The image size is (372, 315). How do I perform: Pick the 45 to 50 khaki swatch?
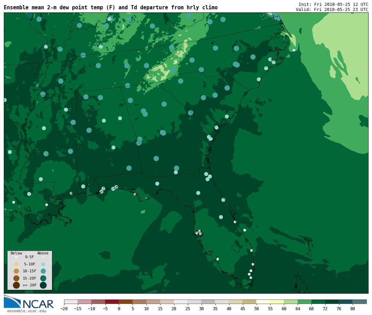click(x=250, y=302)
